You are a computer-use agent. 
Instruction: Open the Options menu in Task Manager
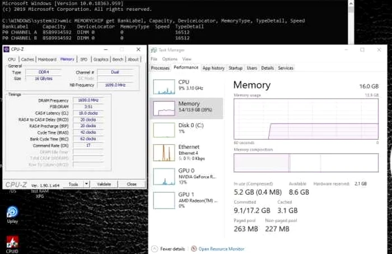coord(170,59)
